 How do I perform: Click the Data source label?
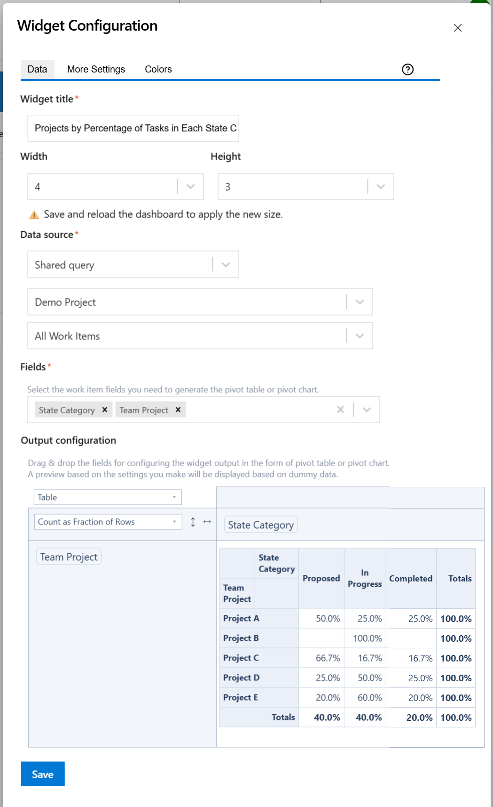pos(47,234)
